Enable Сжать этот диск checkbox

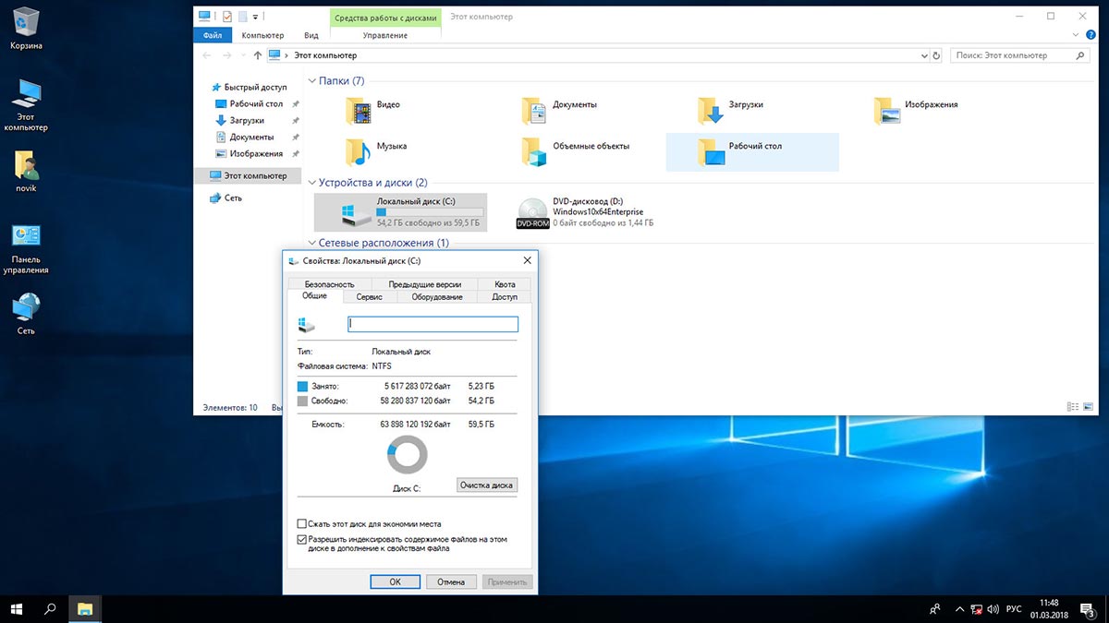(x=302, y=523)
